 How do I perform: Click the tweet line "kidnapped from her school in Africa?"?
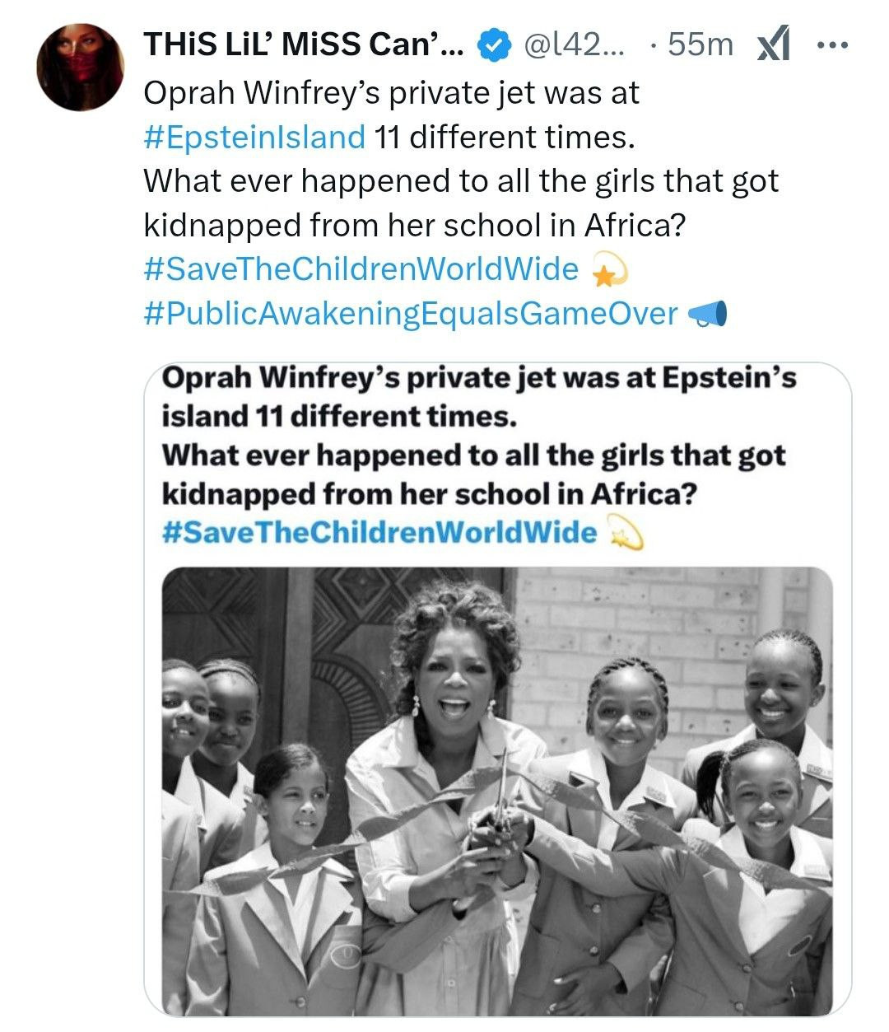point(414,225)
